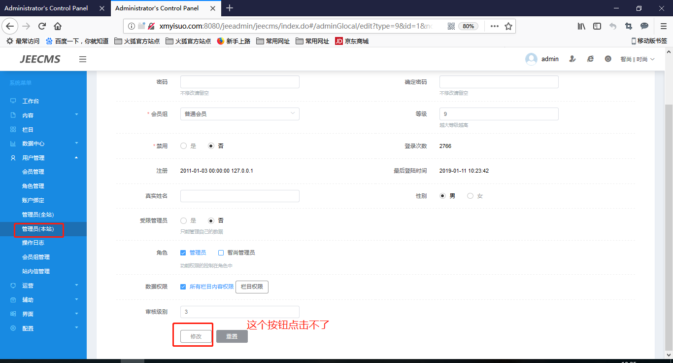Expand the 辅助 sidebar menu
Screen dimensions: 673x363
click(43, 300)
